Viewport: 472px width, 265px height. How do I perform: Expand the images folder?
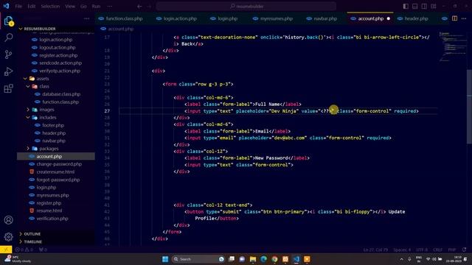tap(28, 110)
